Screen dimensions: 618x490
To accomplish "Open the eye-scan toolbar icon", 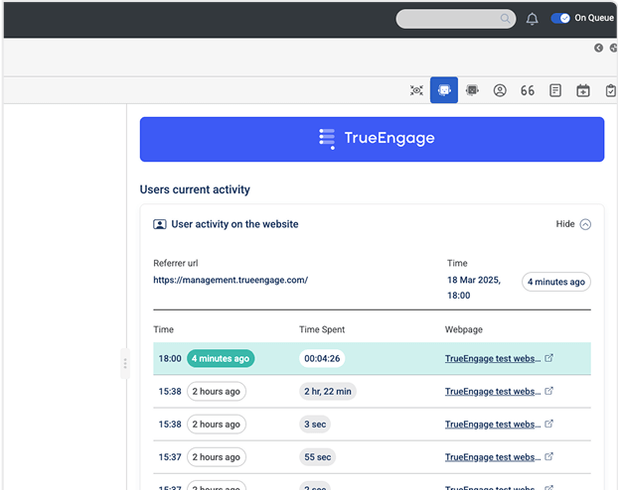I will 416,90.
